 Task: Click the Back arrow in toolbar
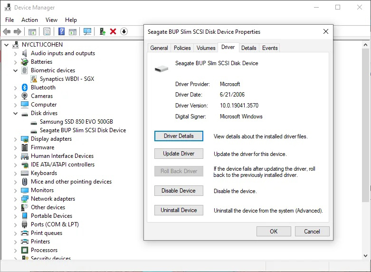(7, 32)
